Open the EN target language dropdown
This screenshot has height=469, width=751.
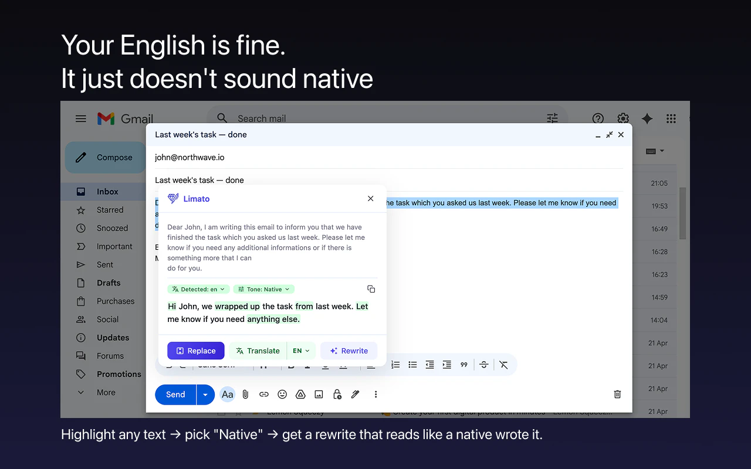[301, 351]
